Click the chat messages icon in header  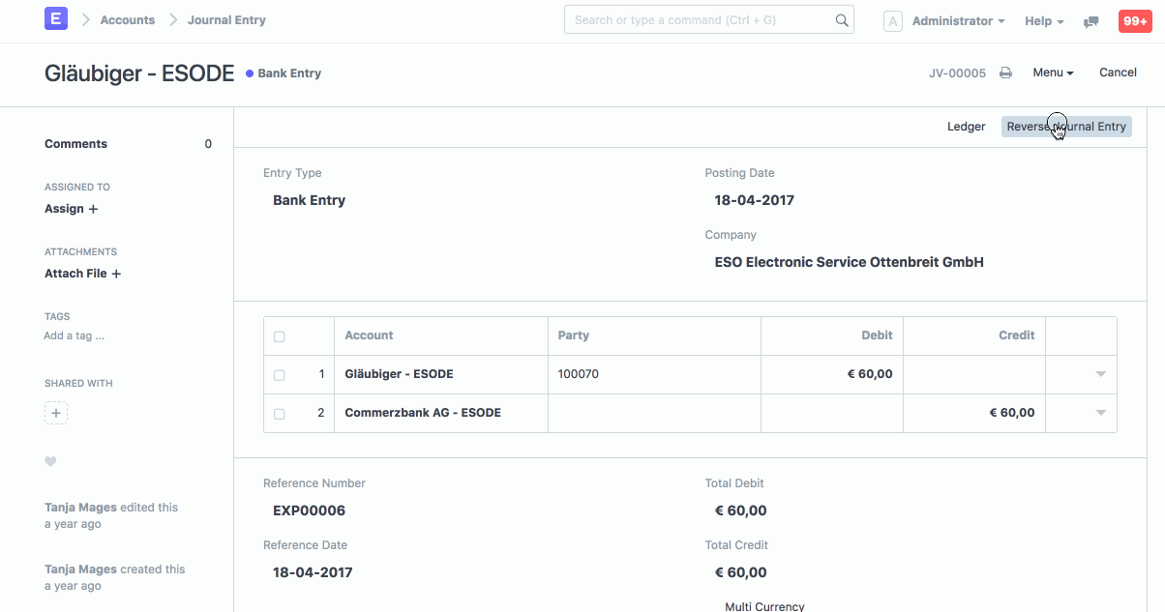coord(1091,20)
